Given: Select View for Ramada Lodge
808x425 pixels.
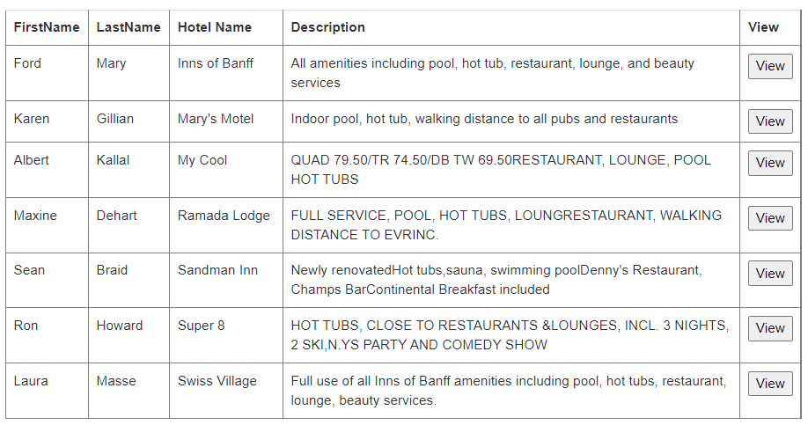Looking at the screenshot, I should (770, 218).
